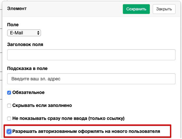This screenshot has width=182, height=139.
Task: Click the Закрыть button
Action: [x=164, y=9]
